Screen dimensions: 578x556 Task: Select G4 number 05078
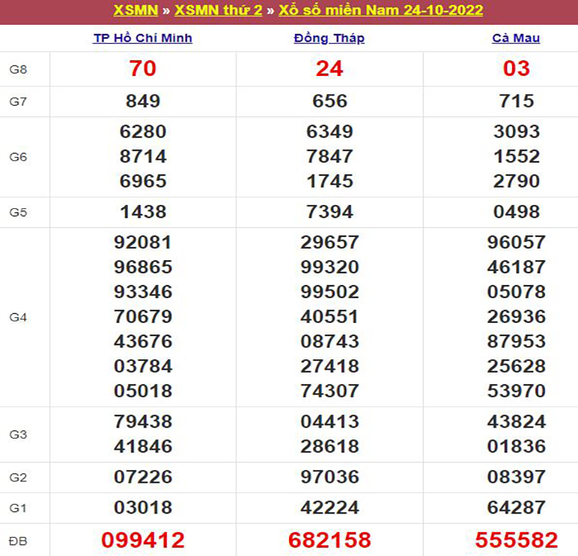pyautogui.click(x=516, y=292)
